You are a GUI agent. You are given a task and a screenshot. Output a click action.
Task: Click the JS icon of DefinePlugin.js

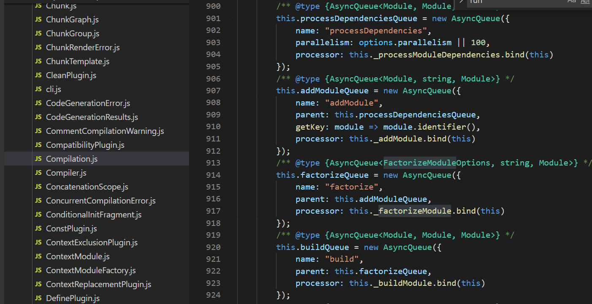(38, 298)
